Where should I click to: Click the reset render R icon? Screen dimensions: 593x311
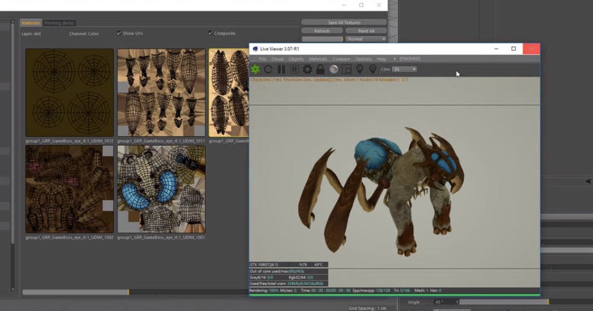(294, 69)
